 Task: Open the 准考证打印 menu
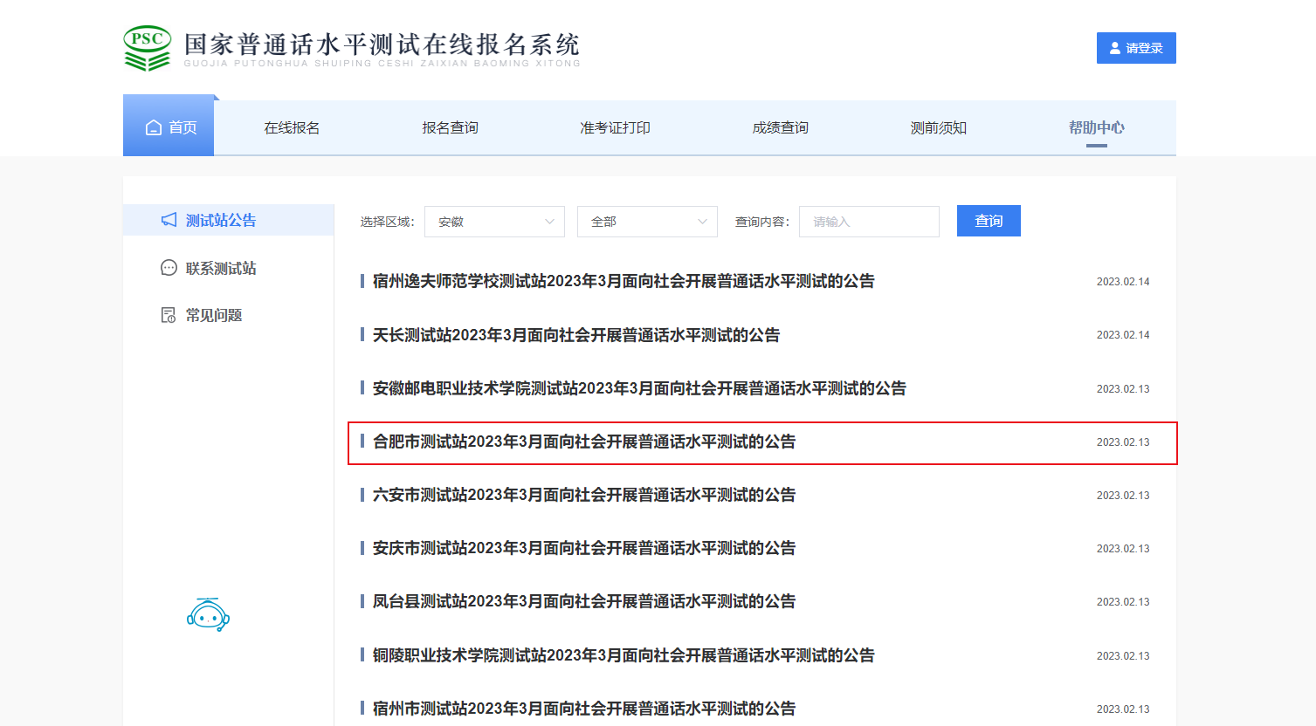(x=615, y=127)
